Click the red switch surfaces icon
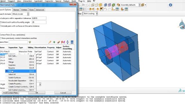 [x=63, y=42]
